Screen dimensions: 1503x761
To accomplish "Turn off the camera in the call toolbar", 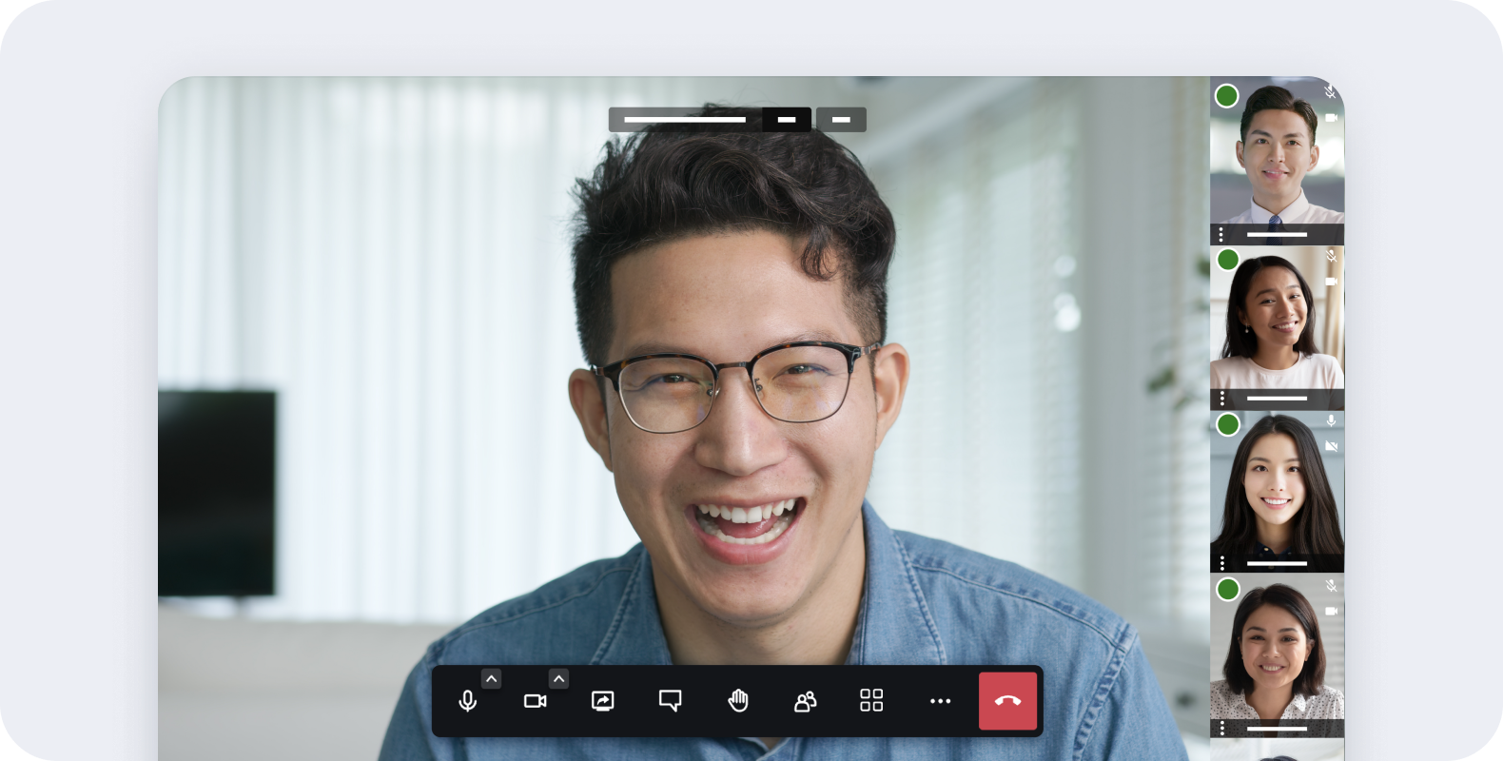I will [535, 701].
